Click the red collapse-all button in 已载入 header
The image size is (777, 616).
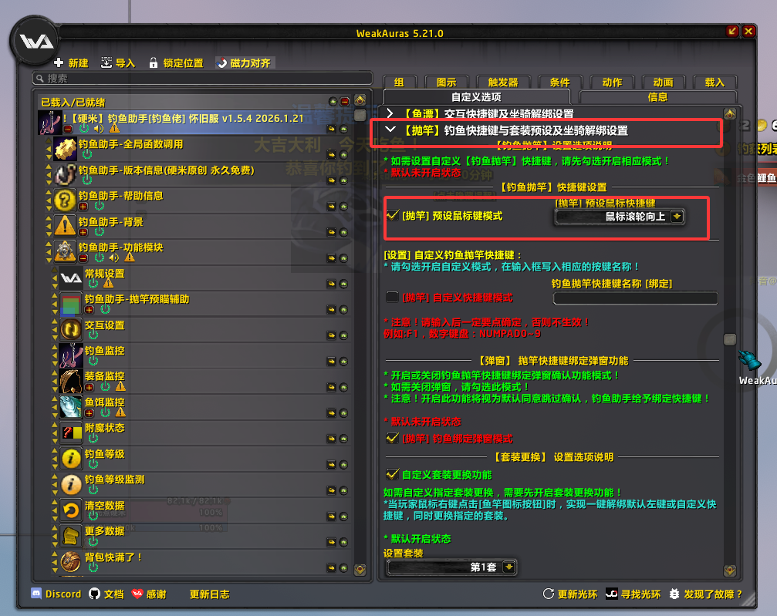coord(345,102)
